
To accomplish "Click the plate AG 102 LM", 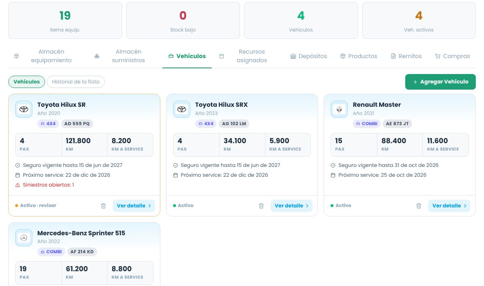I will tap(234, 124).
